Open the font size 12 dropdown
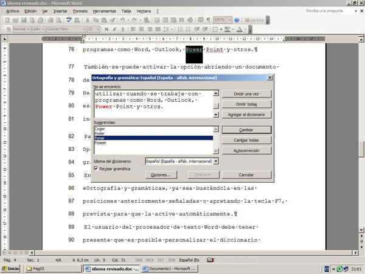The width and height of the screenshot is (365, 274). (x=98, y=29)
